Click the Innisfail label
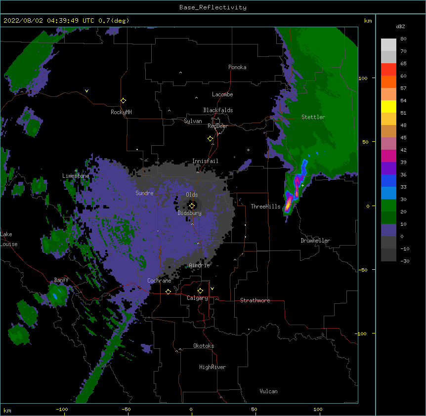Screen dimensions: 426x416 (205, 161)
